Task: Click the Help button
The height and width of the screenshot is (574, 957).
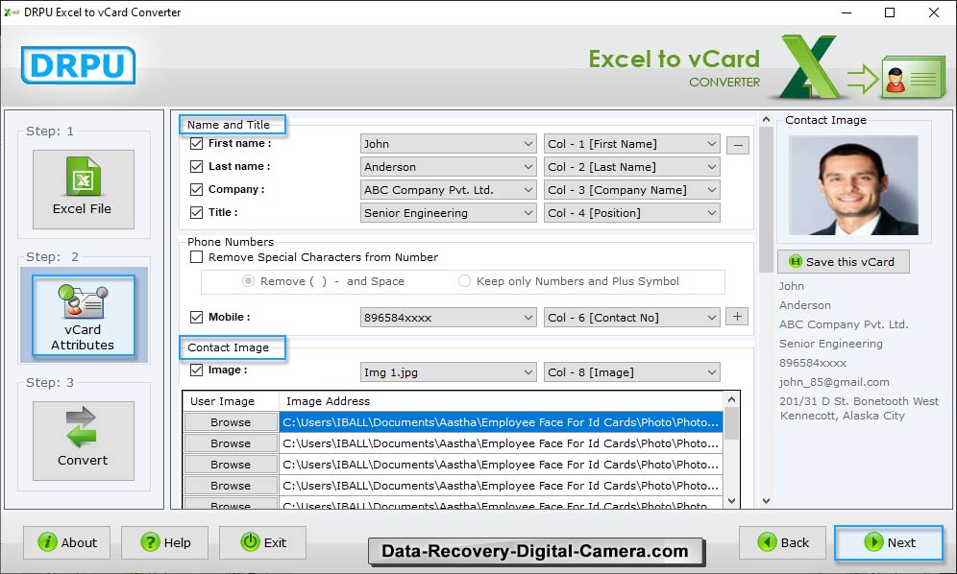Action: (x=165, y=542)
